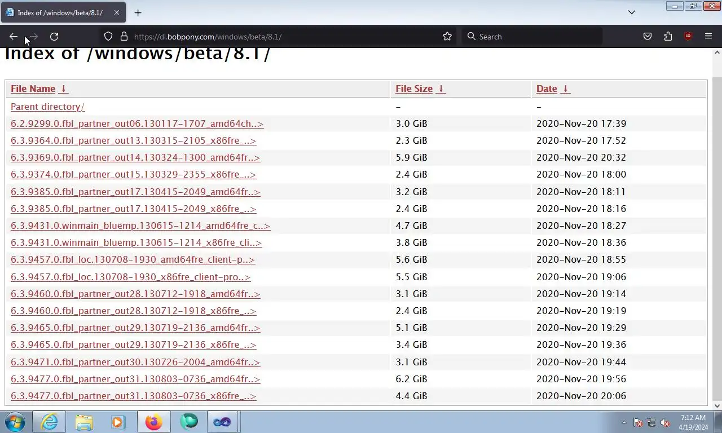The width and height of the screenshot is (722, 433).
Task: Open the uBlock Origin extension icon
Action: [688, 37]
